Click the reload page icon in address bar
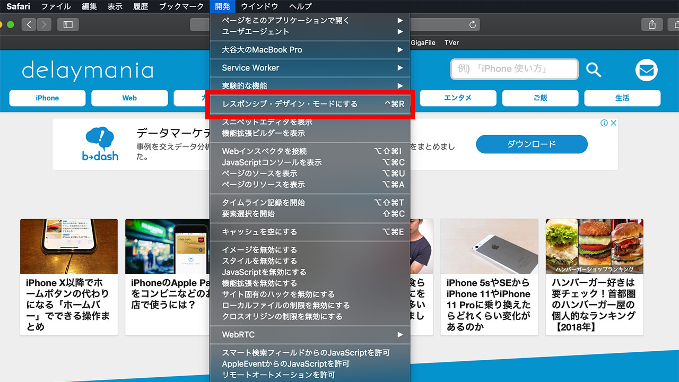This screenshot has height=382, width=679. [473, 24]
